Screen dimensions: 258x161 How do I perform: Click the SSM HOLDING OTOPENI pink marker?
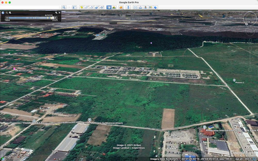pyautogui.click(x=14, y=69)
